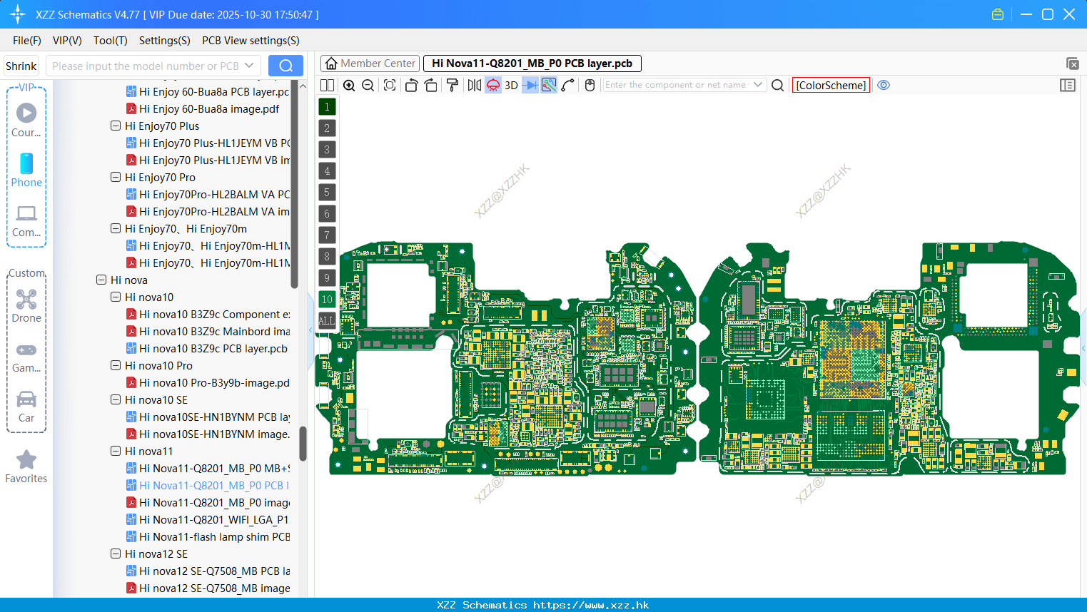Open the ColorScheme button

831,85
